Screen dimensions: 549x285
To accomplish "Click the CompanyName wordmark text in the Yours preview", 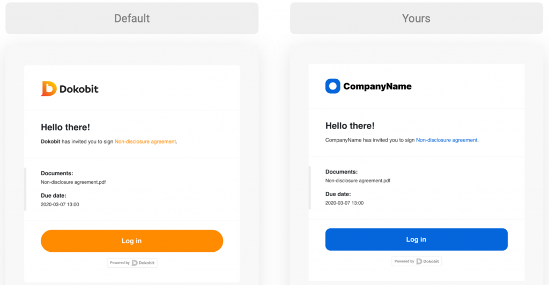I will 377,86.
